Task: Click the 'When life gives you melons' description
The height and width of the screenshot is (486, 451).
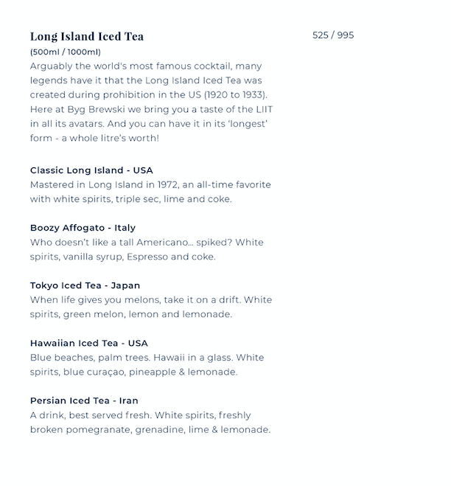Action: tap(151, 307)
